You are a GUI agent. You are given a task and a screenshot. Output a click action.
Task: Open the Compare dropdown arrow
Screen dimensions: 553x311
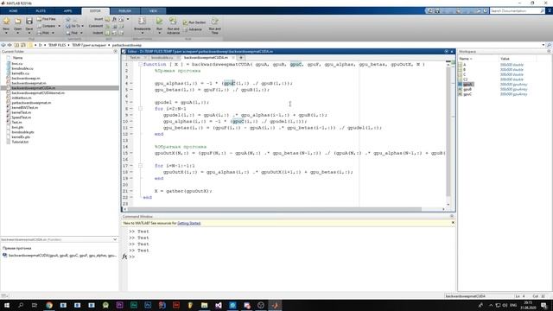60,26
